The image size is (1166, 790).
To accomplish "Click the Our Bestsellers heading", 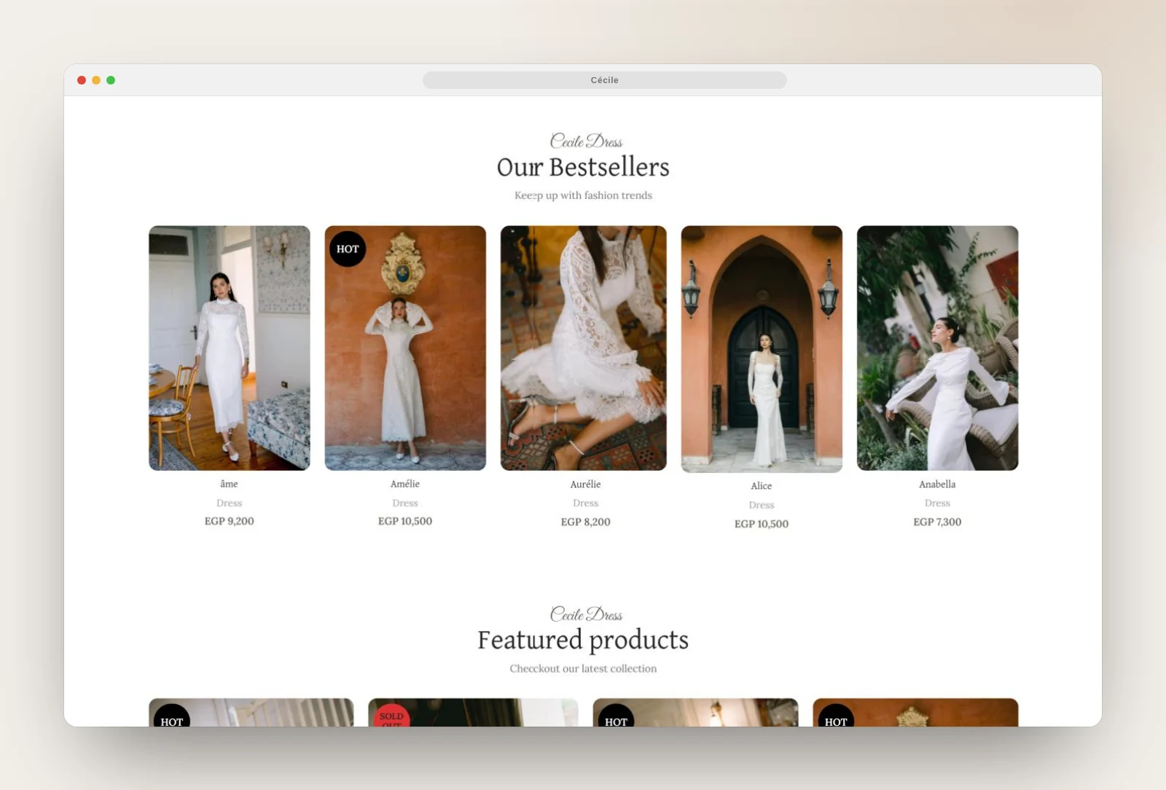I will point(583,167).
